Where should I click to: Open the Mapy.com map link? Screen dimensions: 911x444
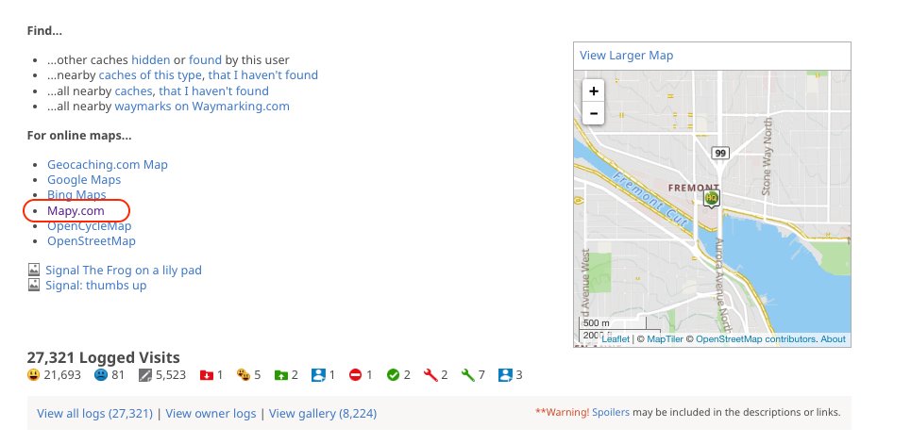tap(76, 211)
